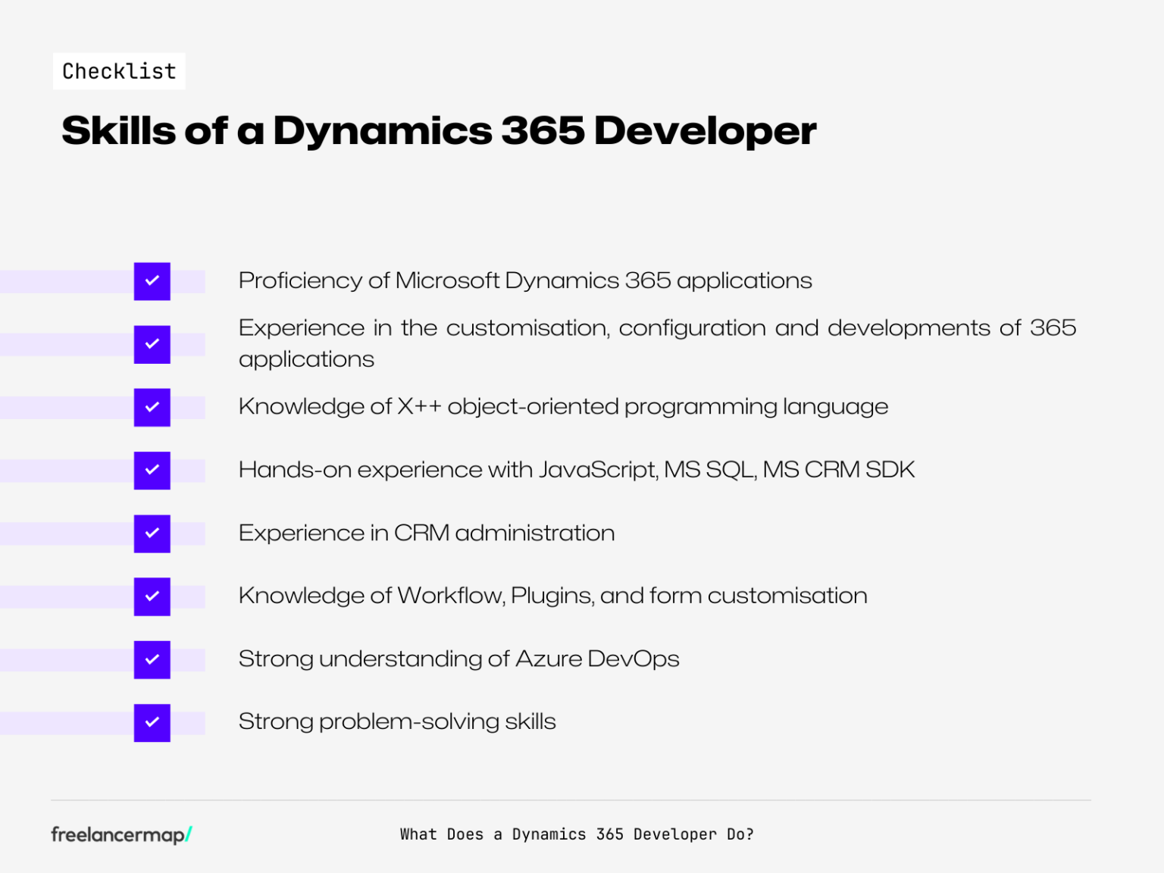
Task: Click the Knowledge of Workflow and Plugins text
Action: click(x=552, y=596)
